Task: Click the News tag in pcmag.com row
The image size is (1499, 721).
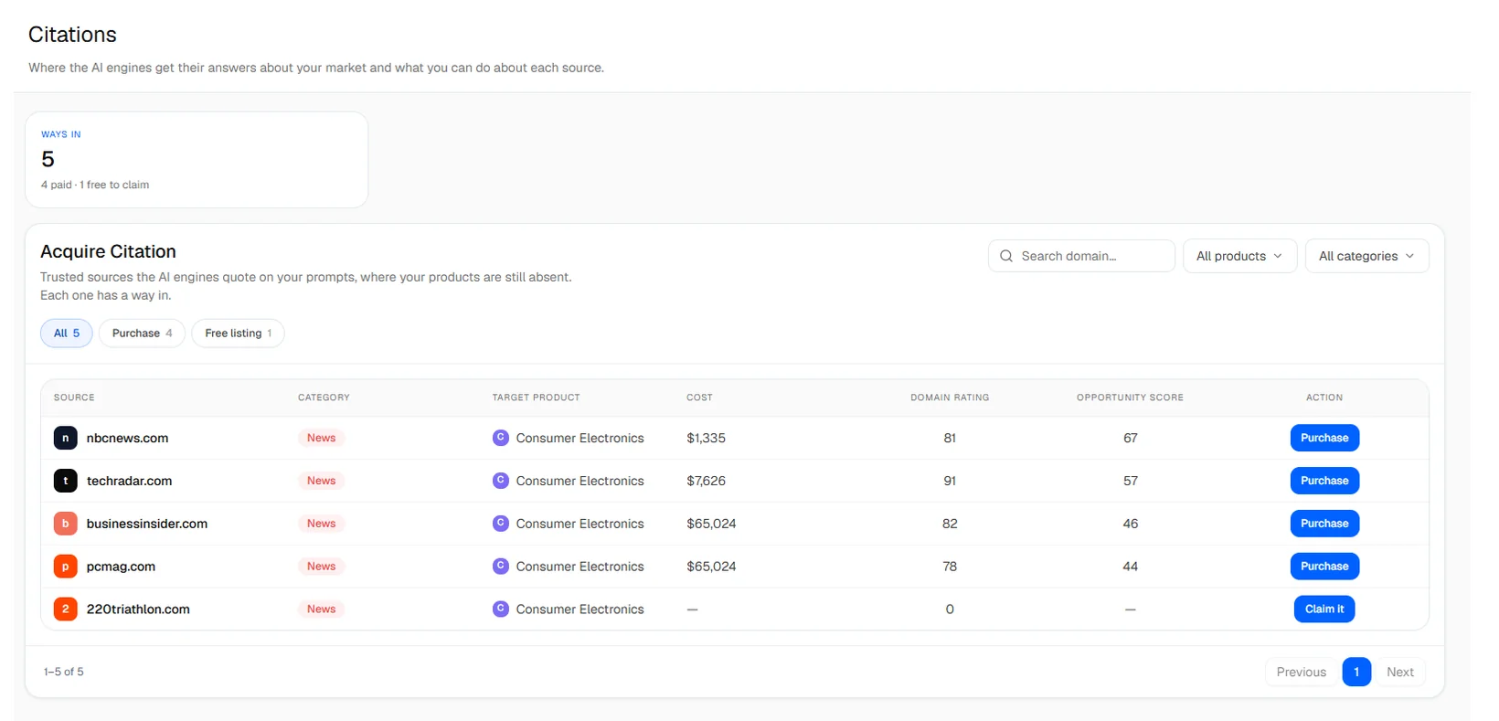Action: 321,567
